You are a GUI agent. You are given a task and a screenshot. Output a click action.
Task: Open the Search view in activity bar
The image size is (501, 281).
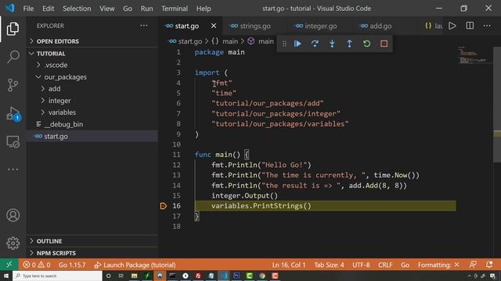click(13, 57)
